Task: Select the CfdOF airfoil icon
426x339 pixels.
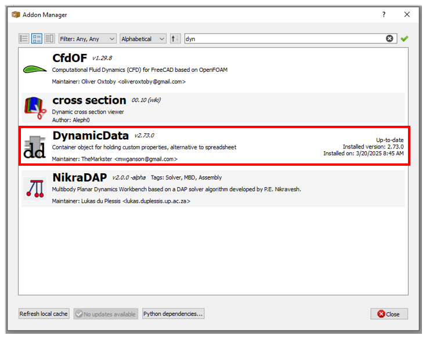Action: 35,70
